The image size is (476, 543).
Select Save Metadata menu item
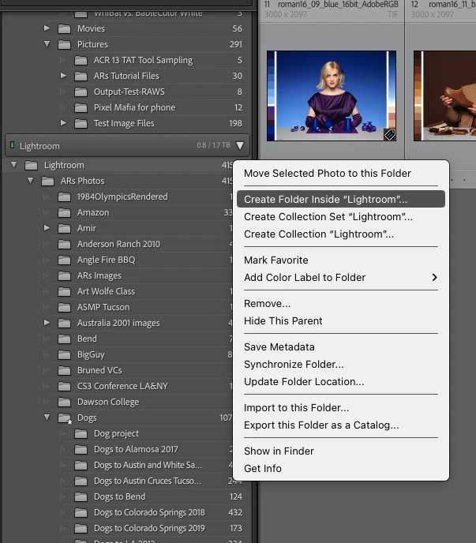(x=341, y=346)
